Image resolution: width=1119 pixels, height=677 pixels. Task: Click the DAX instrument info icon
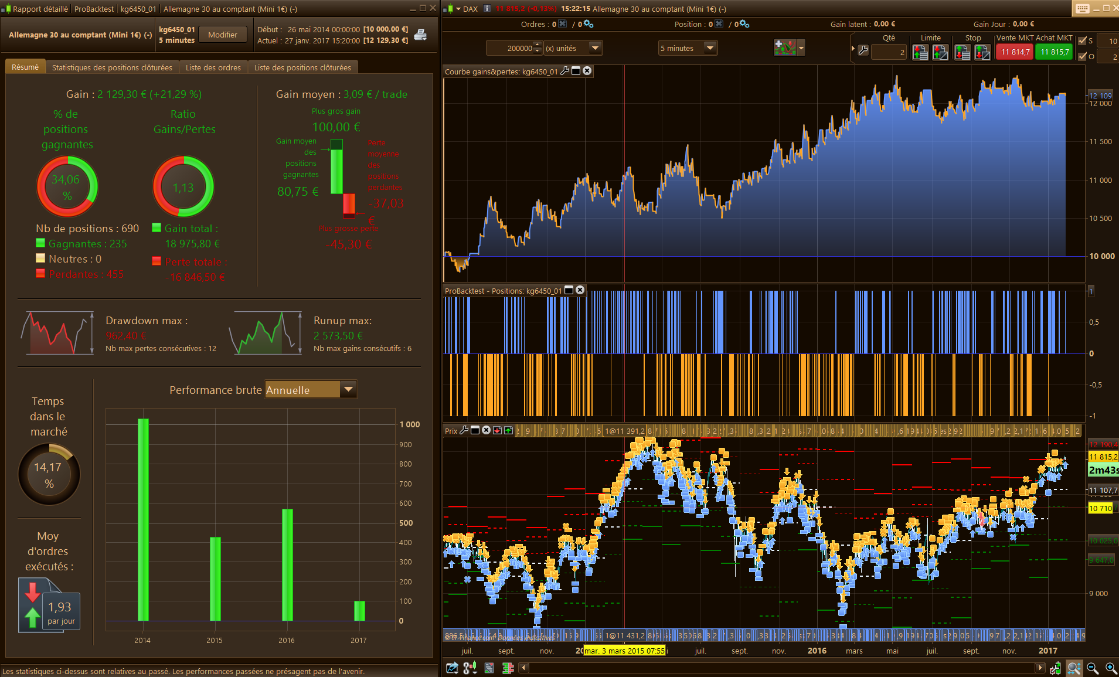[487, 9]
